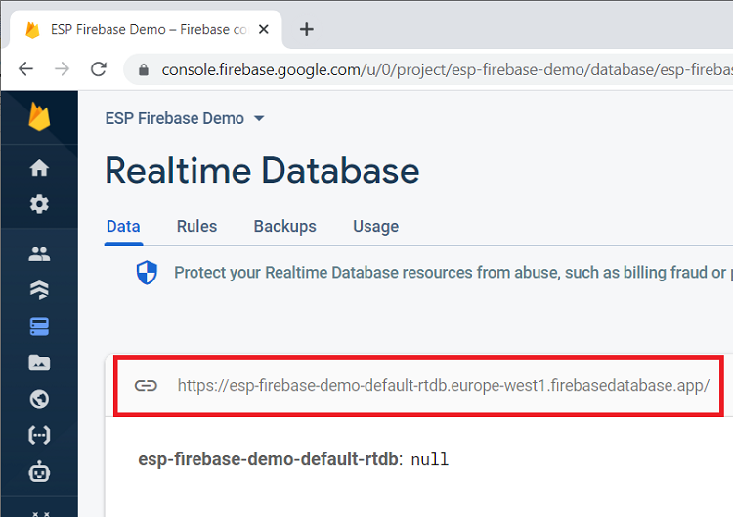Open project settings gear icon
The image size is (733, 517).
point(39,204)
